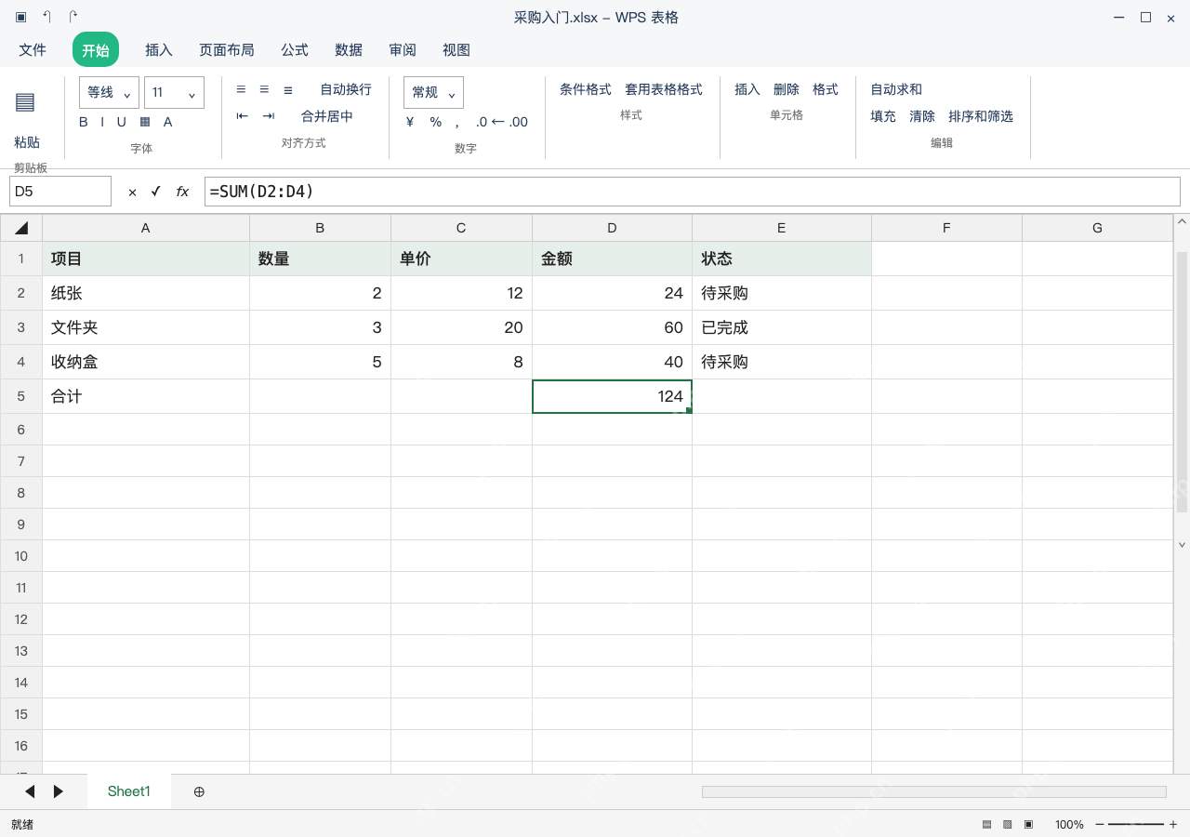The width and height of the screenshot is (1190, 837).
Task: Apply percent % number format
Action: pyautogui.click(x=436, y=122)
